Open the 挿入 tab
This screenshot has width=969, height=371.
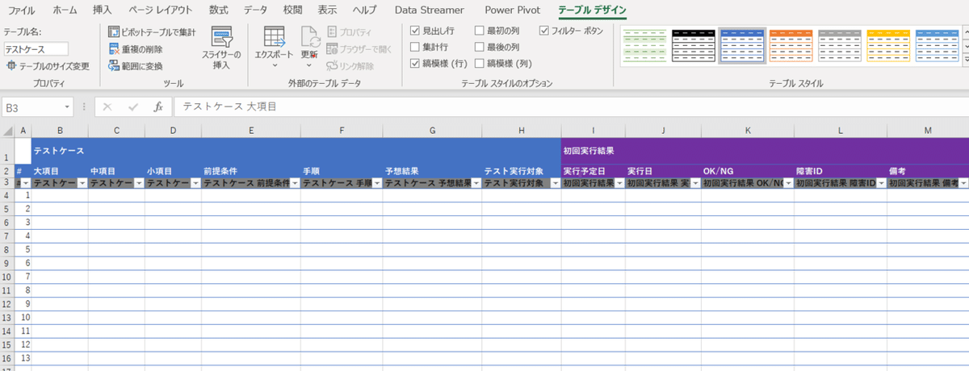pos(103,10)
